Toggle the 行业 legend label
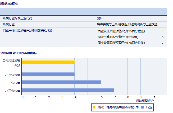This screenshot has height=113, width=173. [149, 107]
